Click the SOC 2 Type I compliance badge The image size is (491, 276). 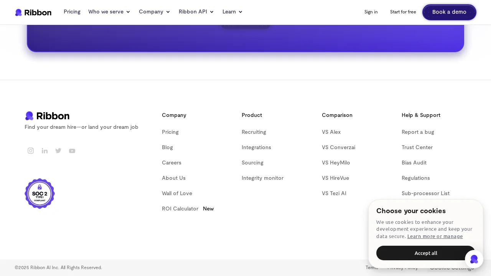point(40,194)
